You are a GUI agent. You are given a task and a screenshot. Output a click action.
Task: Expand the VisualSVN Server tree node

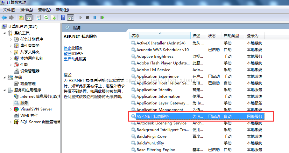tap(11, 109)
